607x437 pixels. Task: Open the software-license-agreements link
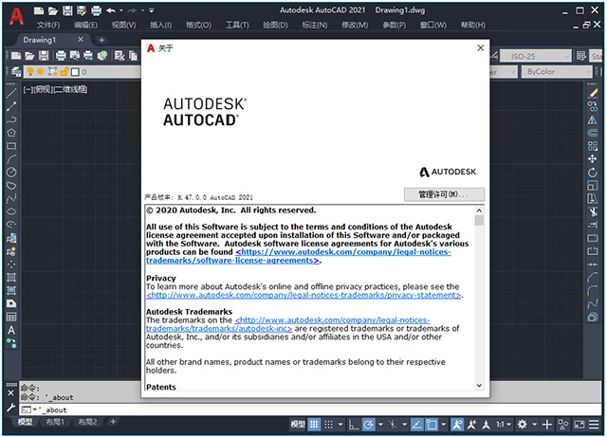(x=299, y=256)
